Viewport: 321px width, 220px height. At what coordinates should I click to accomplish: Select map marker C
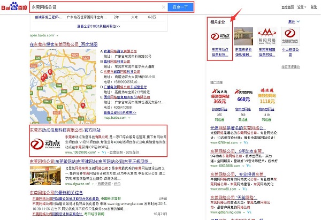pyautogui.click(x=43, y=79)
